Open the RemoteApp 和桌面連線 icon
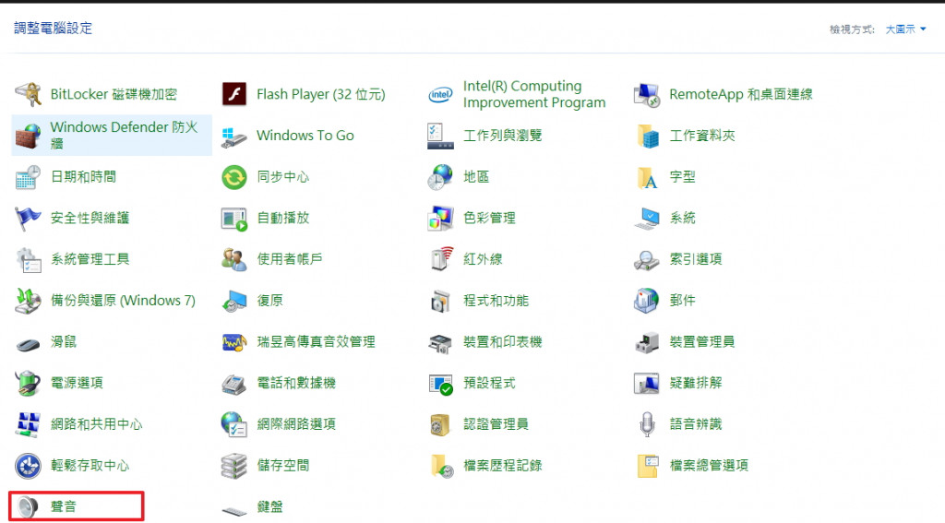The height and width of the screenshot is (523, 945). [647, 95]
